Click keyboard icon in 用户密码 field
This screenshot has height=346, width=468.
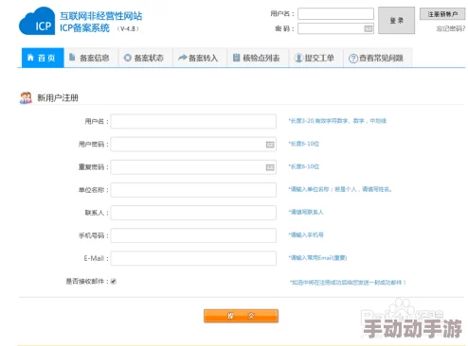point(270,145)
